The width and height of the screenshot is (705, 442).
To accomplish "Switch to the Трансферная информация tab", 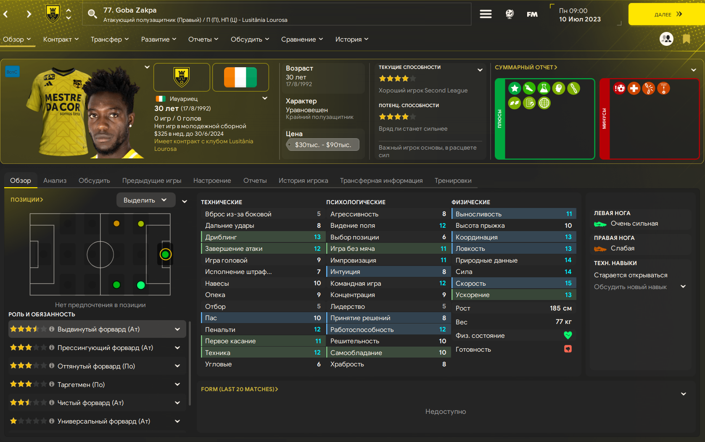I will [381, 181].
